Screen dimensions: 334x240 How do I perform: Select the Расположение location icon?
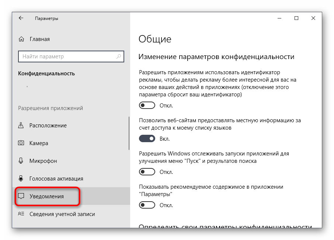[21, 125]
